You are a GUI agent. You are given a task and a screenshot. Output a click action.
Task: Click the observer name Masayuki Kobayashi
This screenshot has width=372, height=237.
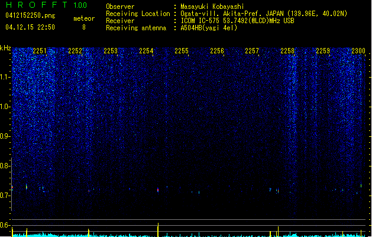tap(212, 7)
